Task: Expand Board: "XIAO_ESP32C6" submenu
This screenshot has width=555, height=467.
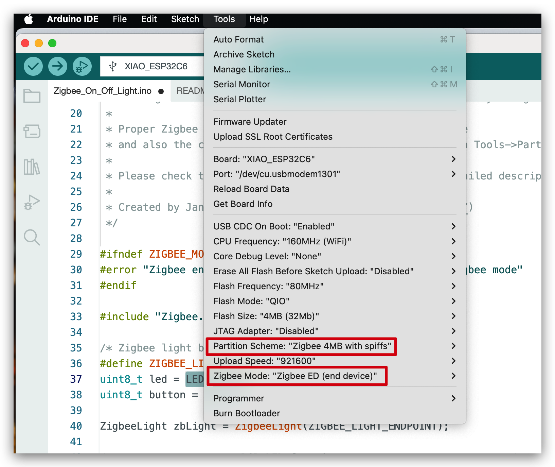Action: coord(335,159)
